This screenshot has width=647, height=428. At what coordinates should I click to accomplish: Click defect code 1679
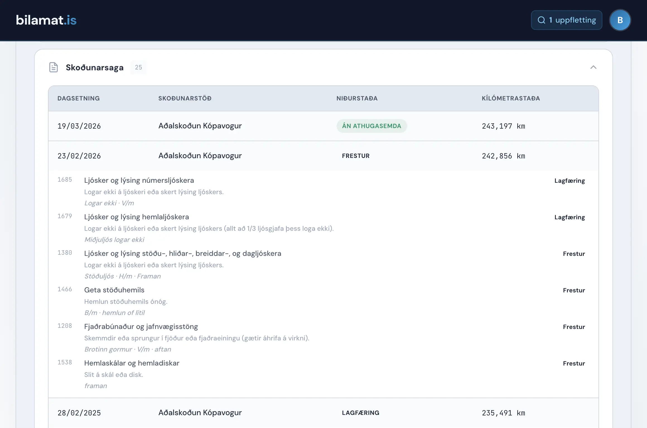click(65, 216)
